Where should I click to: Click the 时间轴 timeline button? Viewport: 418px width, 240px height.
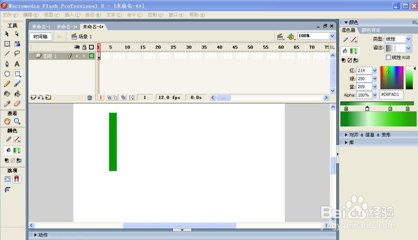(x=40, y=37)
